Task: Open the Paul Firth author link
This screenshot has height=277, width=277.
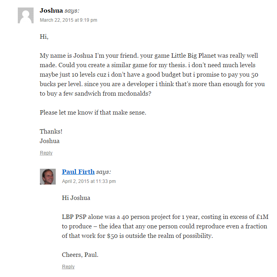Action: click(x=78, y=171)
